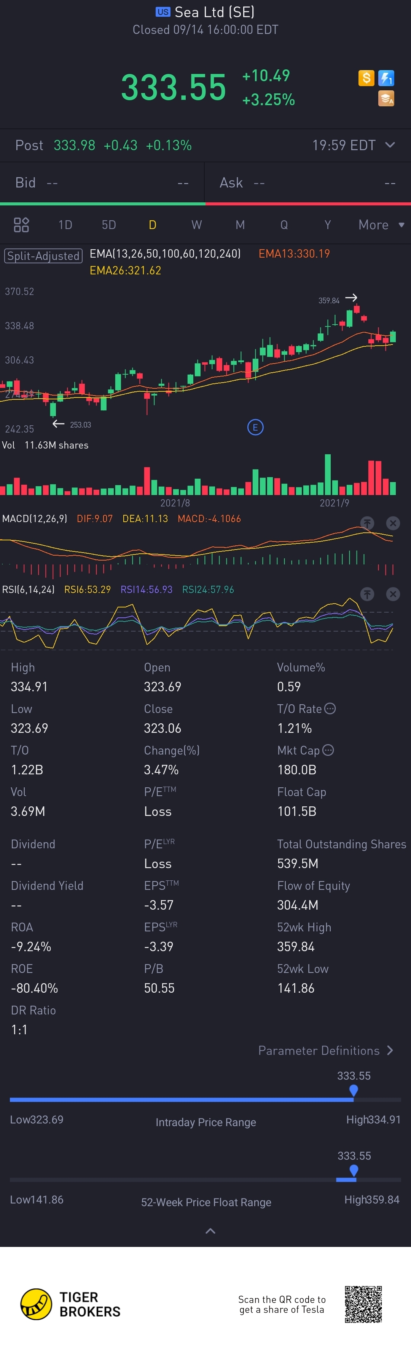Image resolution: width=411 pixels, height=1362 pixels.
Task: Tap the Mkt Cap 180.0B value
Action: click(x=297, y=769)
